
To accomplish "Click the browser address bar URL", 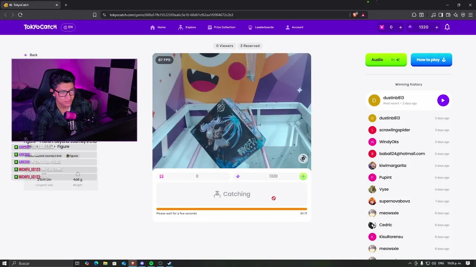I will 171,15.
